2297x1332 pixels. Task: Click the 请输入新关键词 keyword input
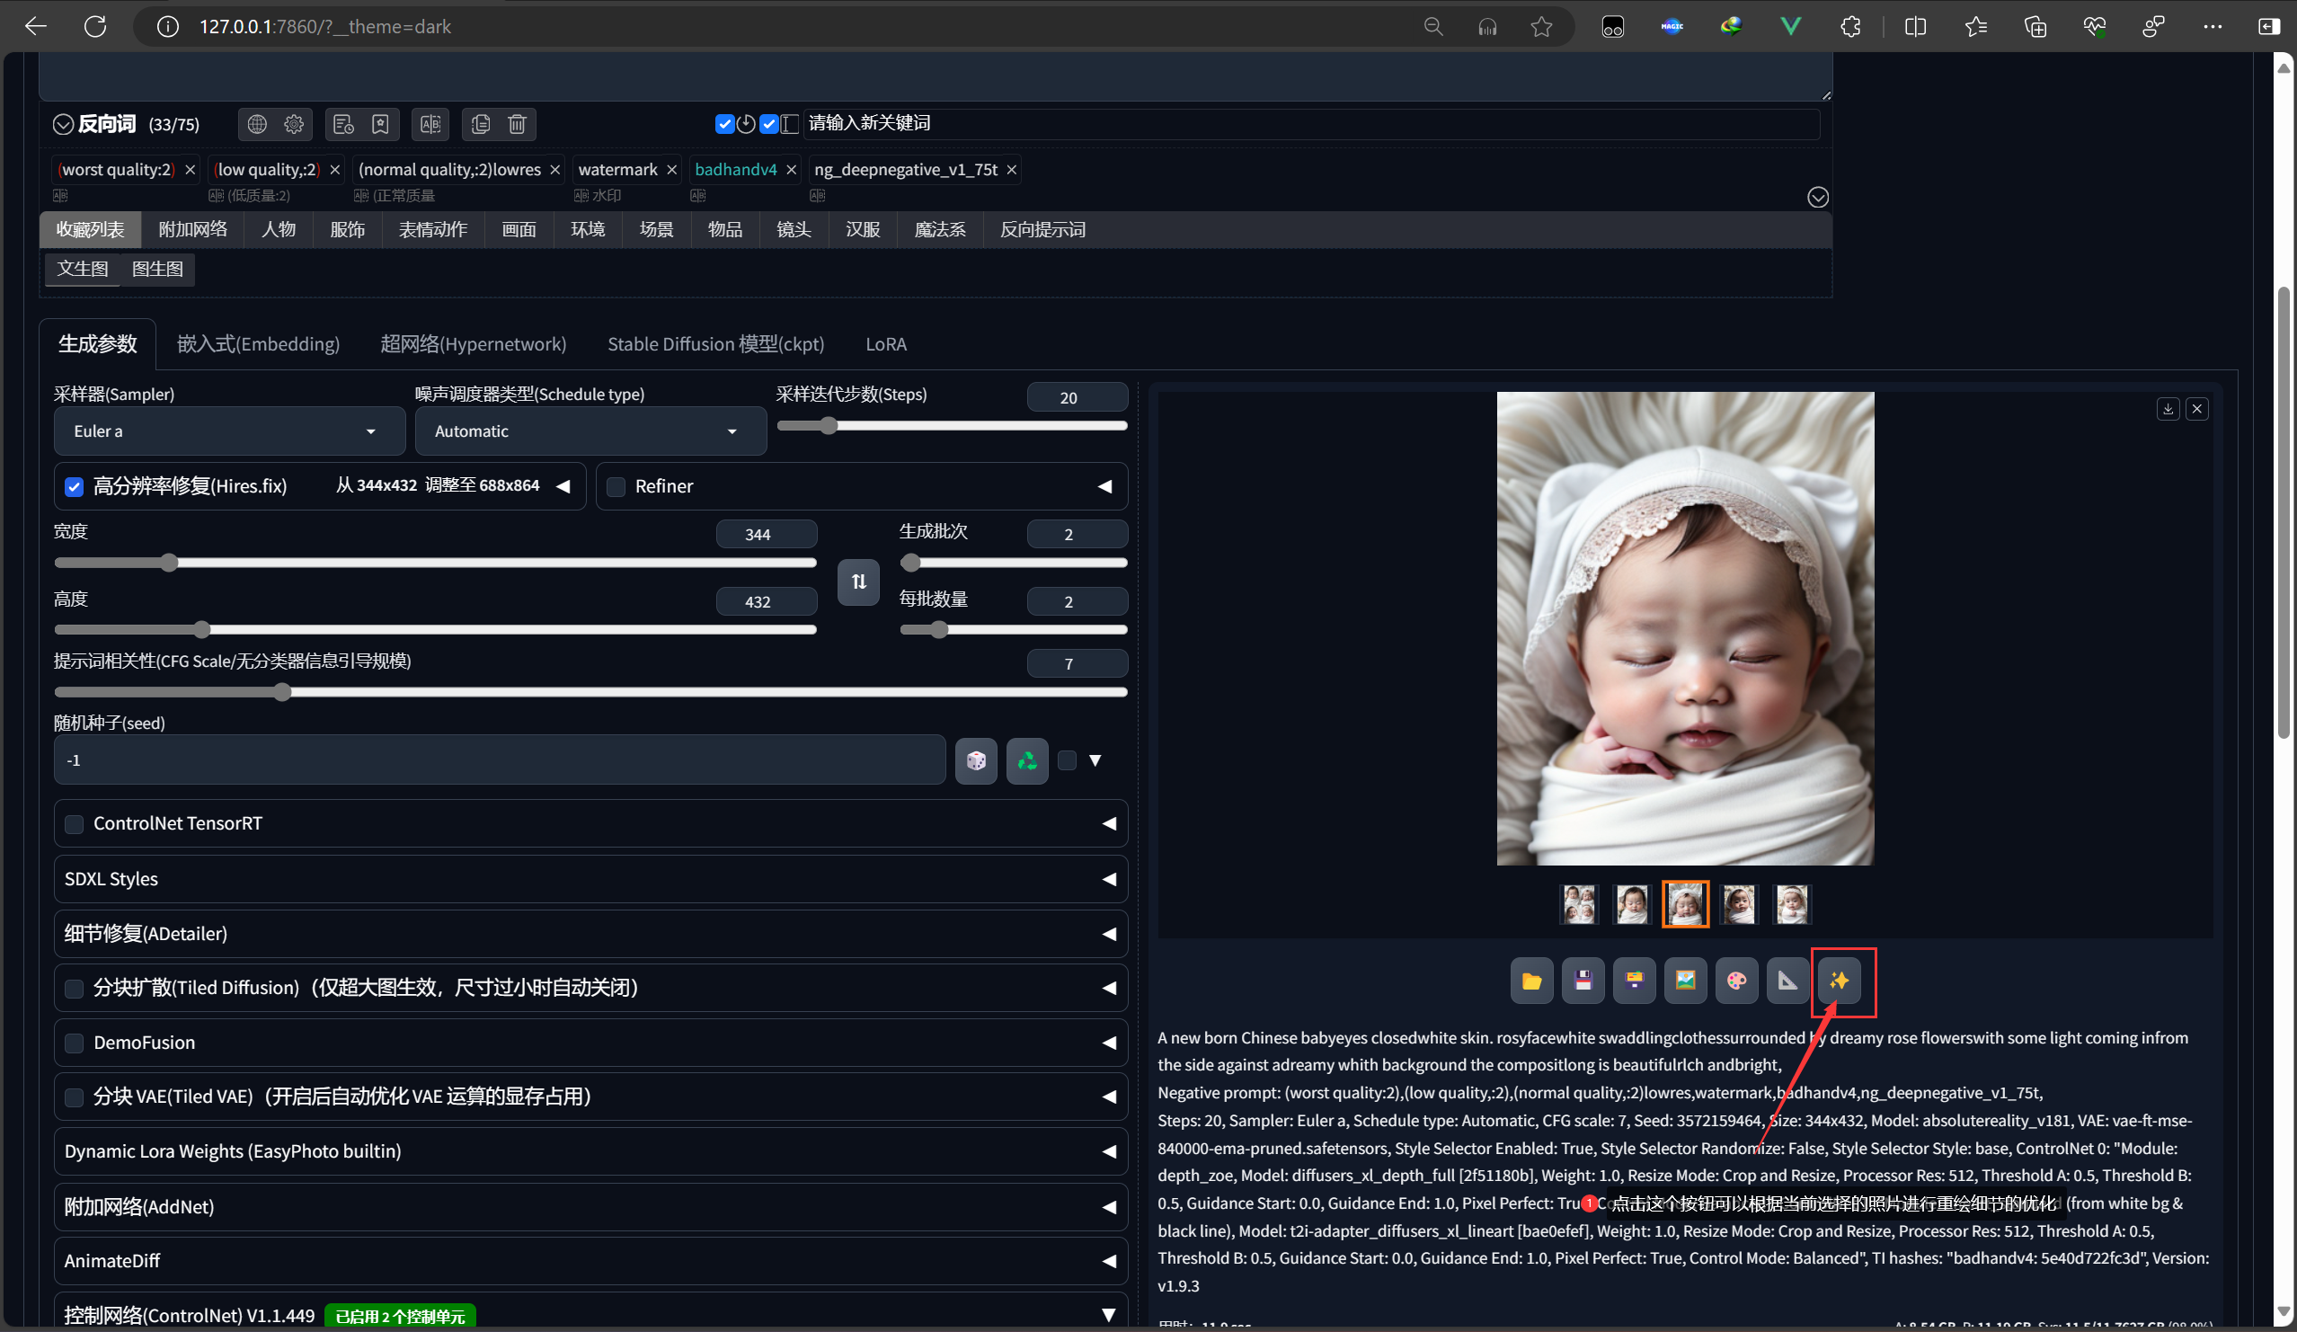(1311, 123)
